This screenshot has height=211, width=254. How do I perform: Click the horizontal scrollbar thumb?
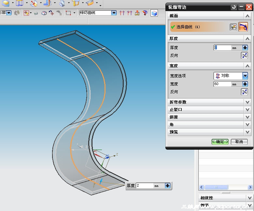216,187
